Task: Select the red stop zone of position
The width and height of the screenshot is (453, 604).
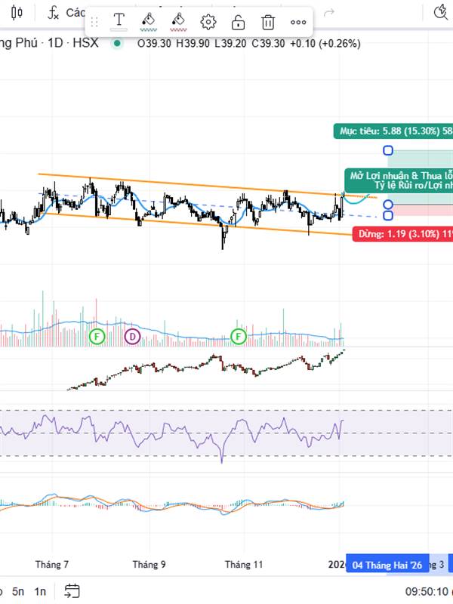Action: 423,211
